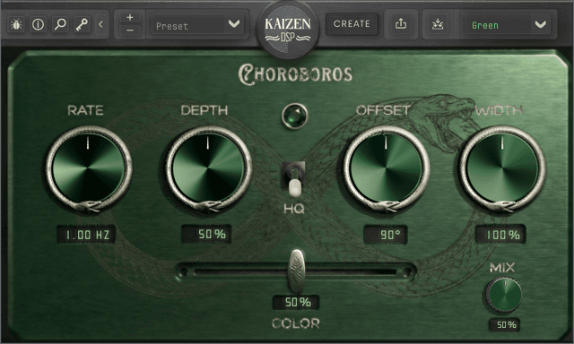Click the Choroboros title text
Image resolution: width=574 pixels, height=344 pixels.
click(295, 75)
